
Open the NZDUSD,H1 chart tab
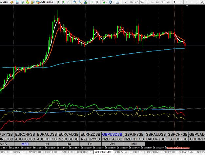point(35,152)
